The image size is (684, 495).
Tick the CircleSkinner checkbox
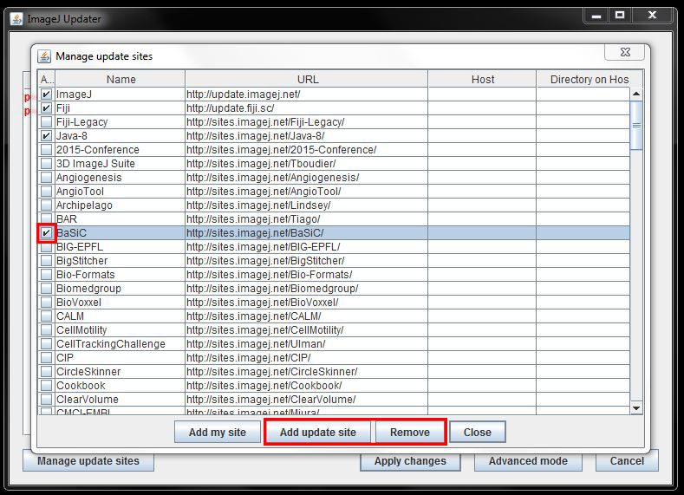point(46,372)
